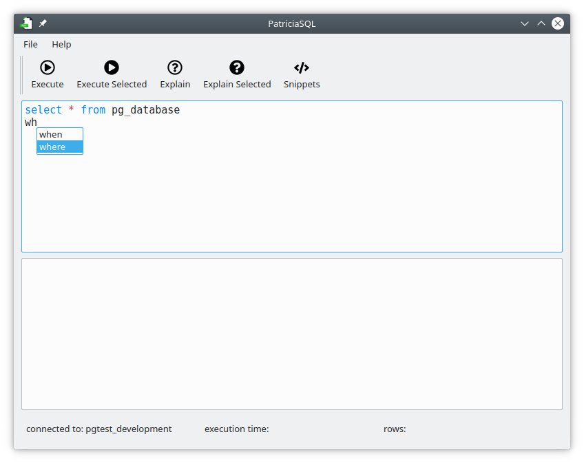
Task: Click the Explain Selected icon
Action: click(236, 67)
